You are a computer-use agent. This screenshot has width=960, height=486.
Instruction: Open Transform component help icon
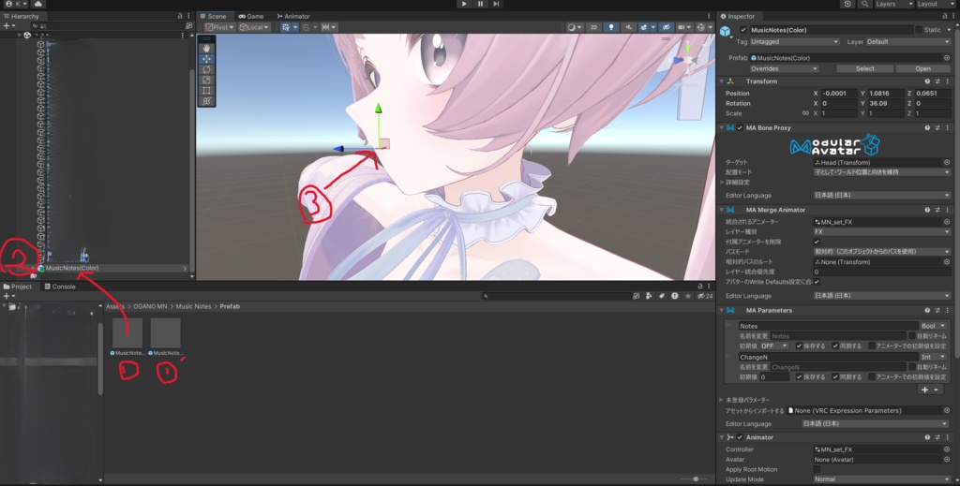point(927,81)
